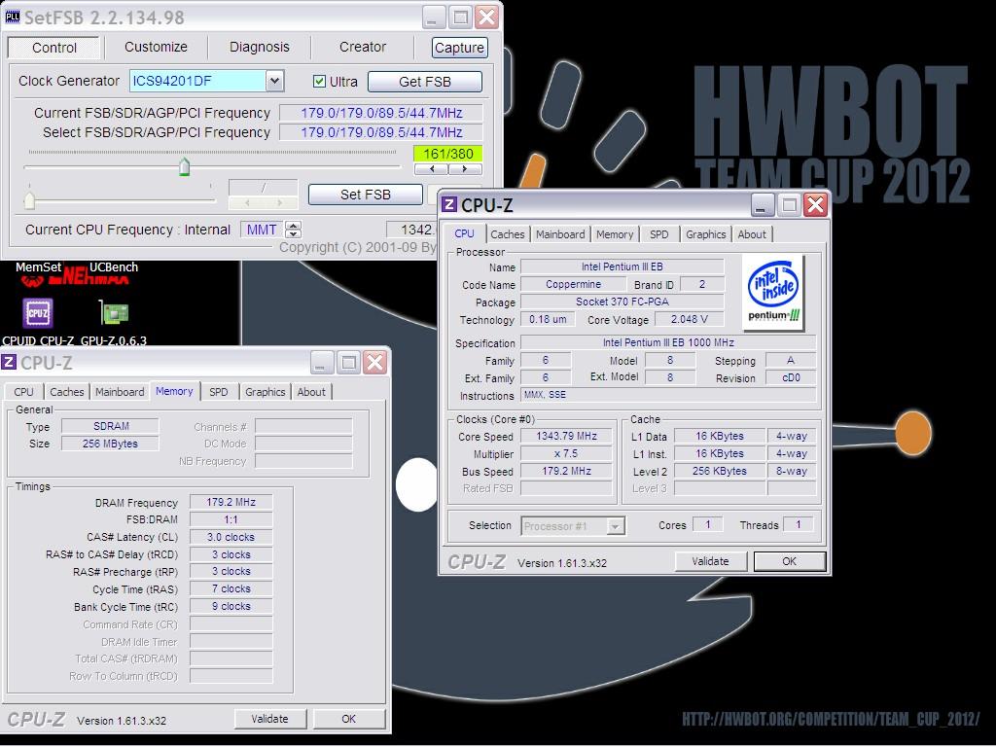The image size is (996, 747).
Task: Open Mainboard tab in CPU-Z processor window
Action: (560, 234)
